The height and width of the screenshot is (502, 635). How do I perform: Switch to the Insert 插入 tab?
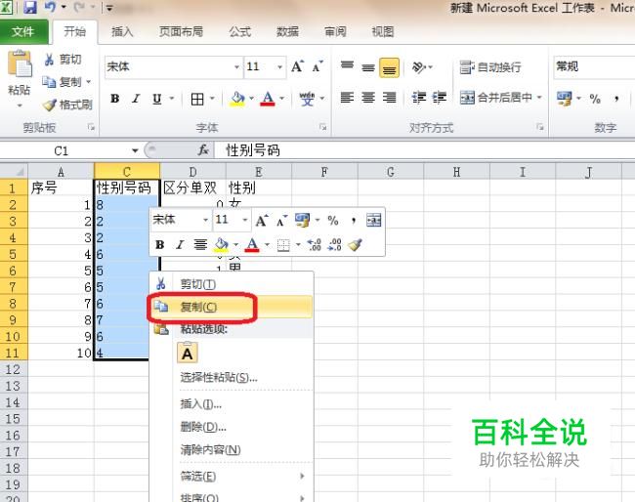[122, 31]
